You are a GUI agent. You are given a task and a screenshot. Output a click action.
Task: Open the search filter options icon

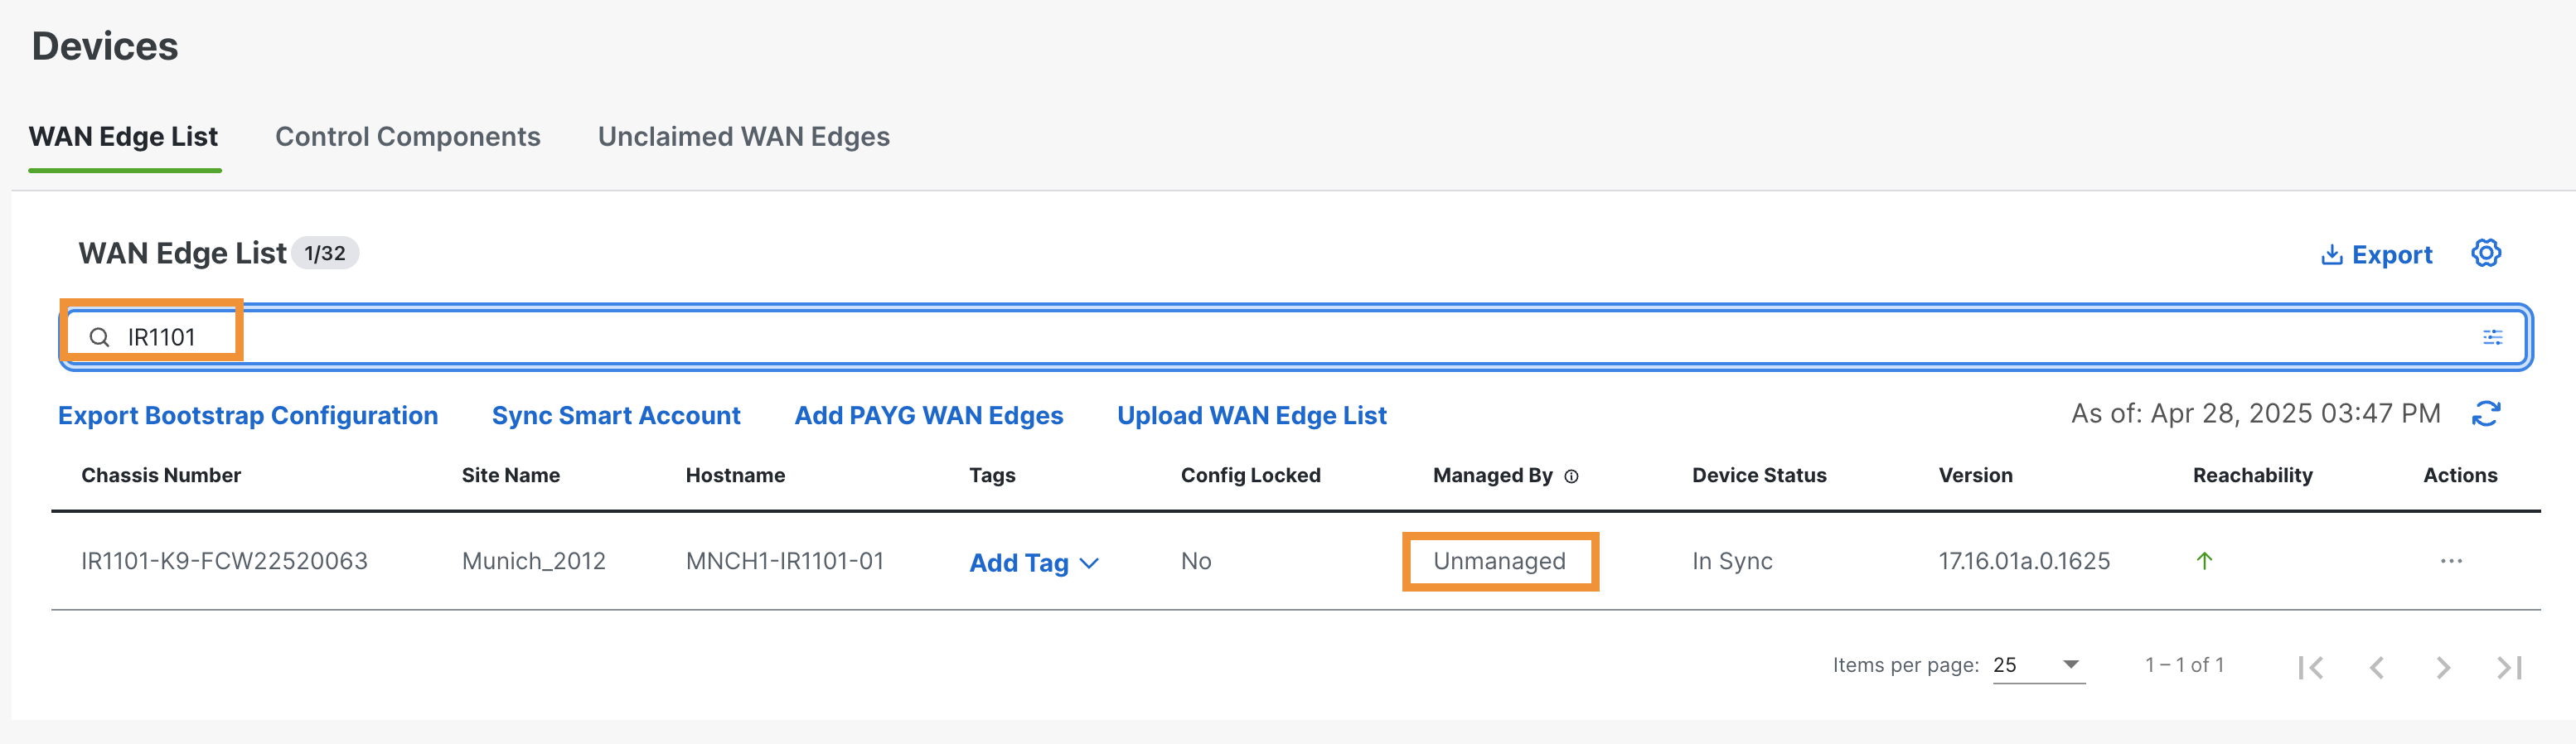click(x=2492, y=337)
